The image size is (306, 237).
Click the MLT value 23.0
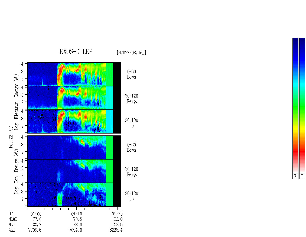point(77,225)
